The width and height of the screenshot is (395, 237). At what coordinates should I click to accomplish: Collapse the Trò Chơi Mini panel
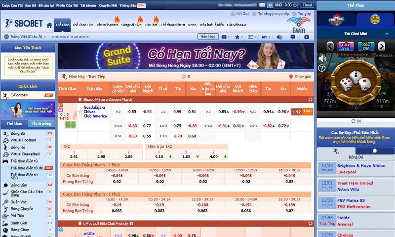[387, 34]
